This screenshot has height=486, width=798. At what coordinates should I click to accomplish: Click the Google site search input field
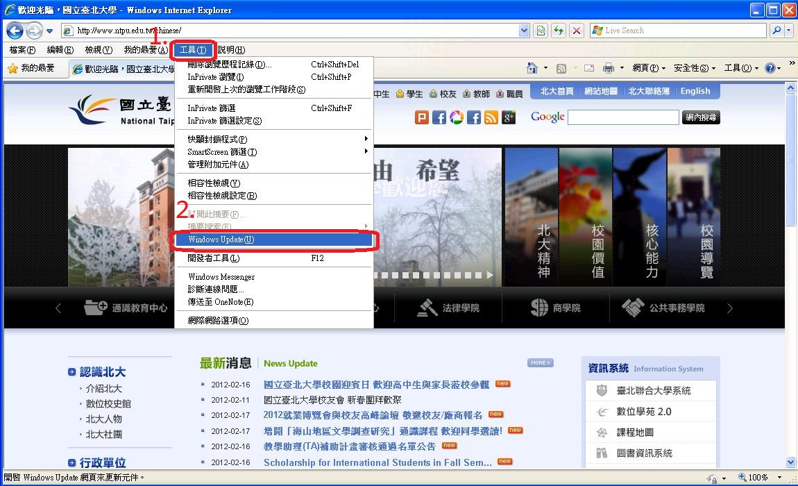click(x=623, y=117)
